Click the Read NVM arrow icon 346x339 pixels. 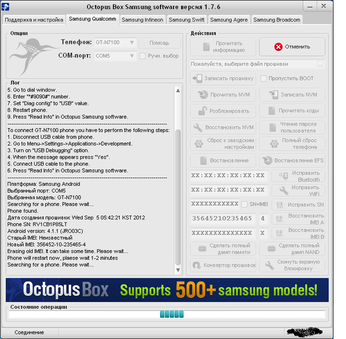203,95
